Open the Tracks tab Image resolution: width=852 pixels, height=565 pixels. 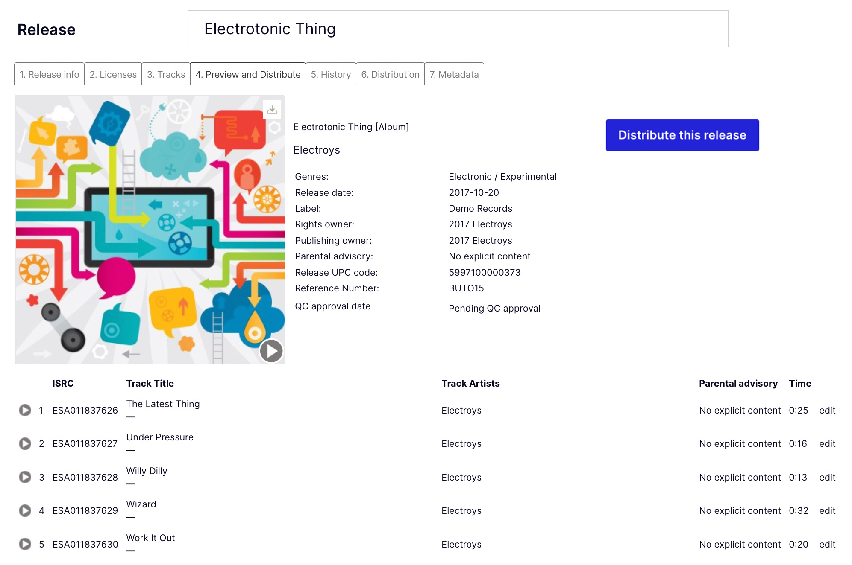pyautogui.click(x=167, y=74)
